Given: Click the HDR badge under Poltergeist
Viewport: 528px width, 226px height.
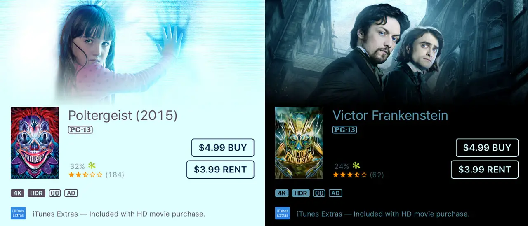Looking at the screenshot, I should [37, 193].
